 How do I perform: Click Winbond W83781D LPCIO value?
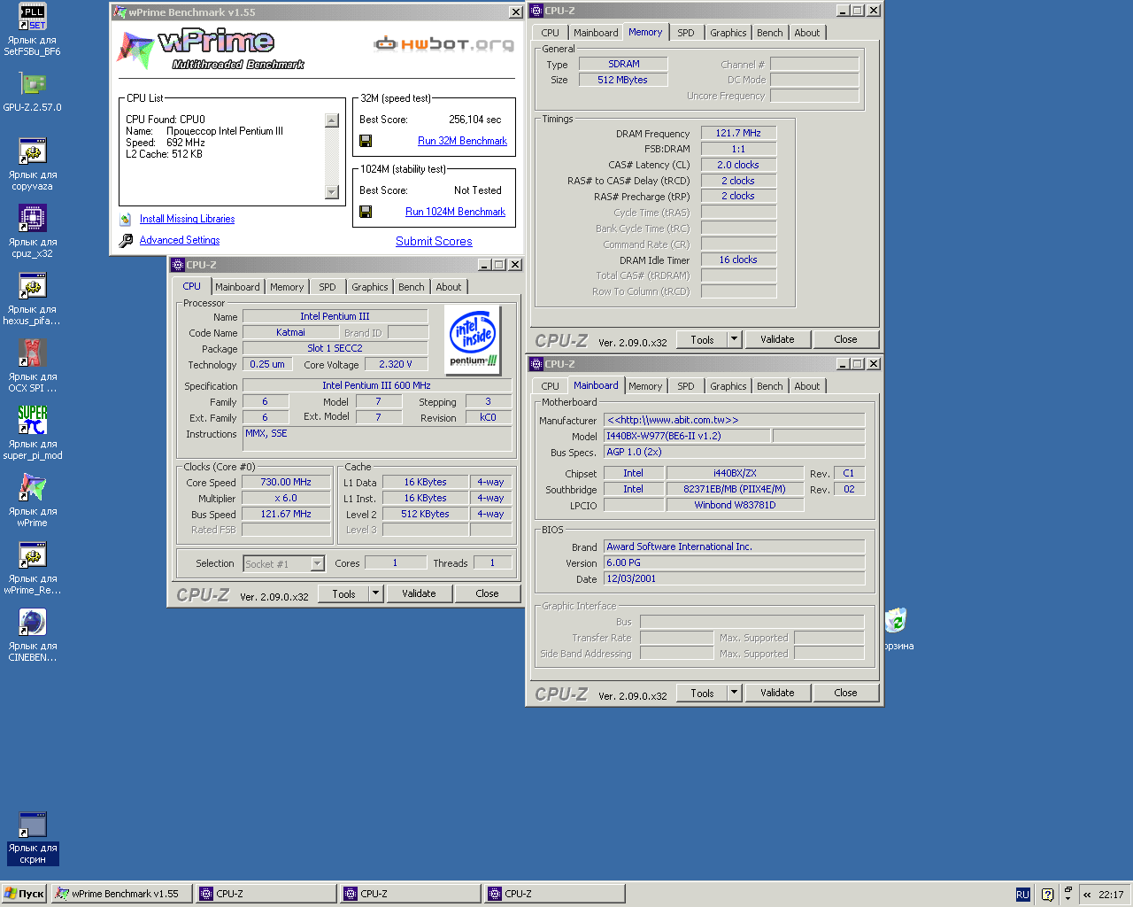point(735,505)
